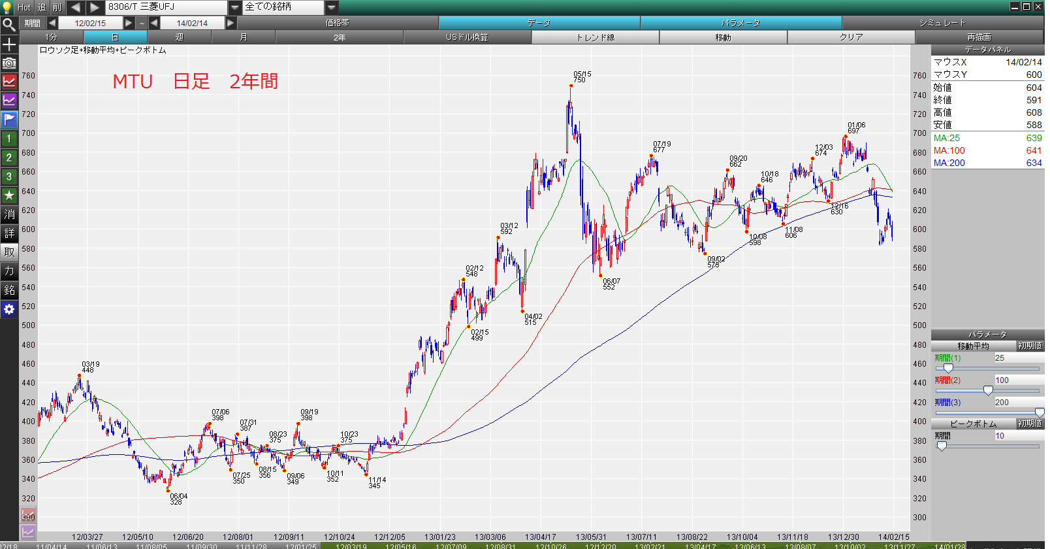Click the 詳 details sidebar icon
The height and width of the screenshot is (549, 1050).
click(x=9, y=233)
